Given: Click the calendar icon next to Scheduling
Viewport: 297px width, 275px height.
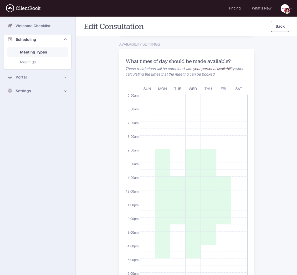Looking at the screenshot, I should pyautogui.click(x=10, y=39).
